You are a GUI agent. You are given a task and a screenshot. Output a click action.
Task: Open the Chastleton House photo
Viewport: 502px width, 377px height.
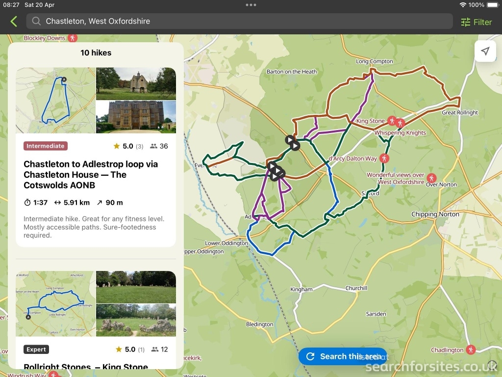tap(136, 117)
